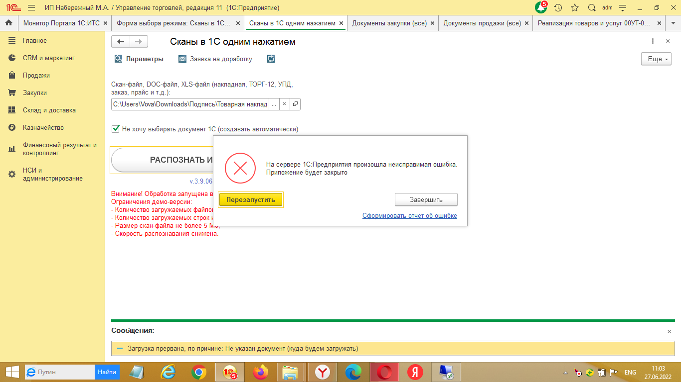Clear the file path field
This screenshot has width=681, height=382.
pyautogui.click(x=284, y=104)
